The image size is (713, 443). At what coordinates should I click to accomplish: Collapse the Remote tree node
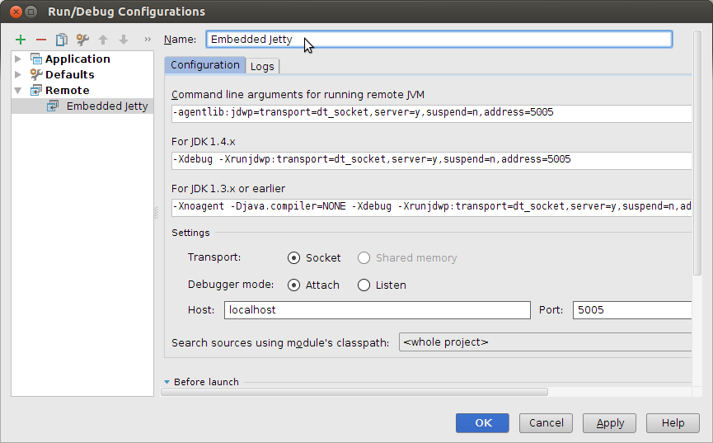coord(18,91)
